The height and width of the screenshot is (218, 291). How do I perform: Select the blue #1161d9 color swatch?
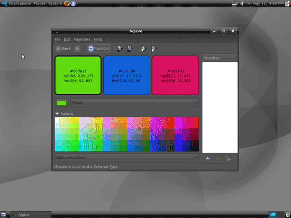[126, 75]
